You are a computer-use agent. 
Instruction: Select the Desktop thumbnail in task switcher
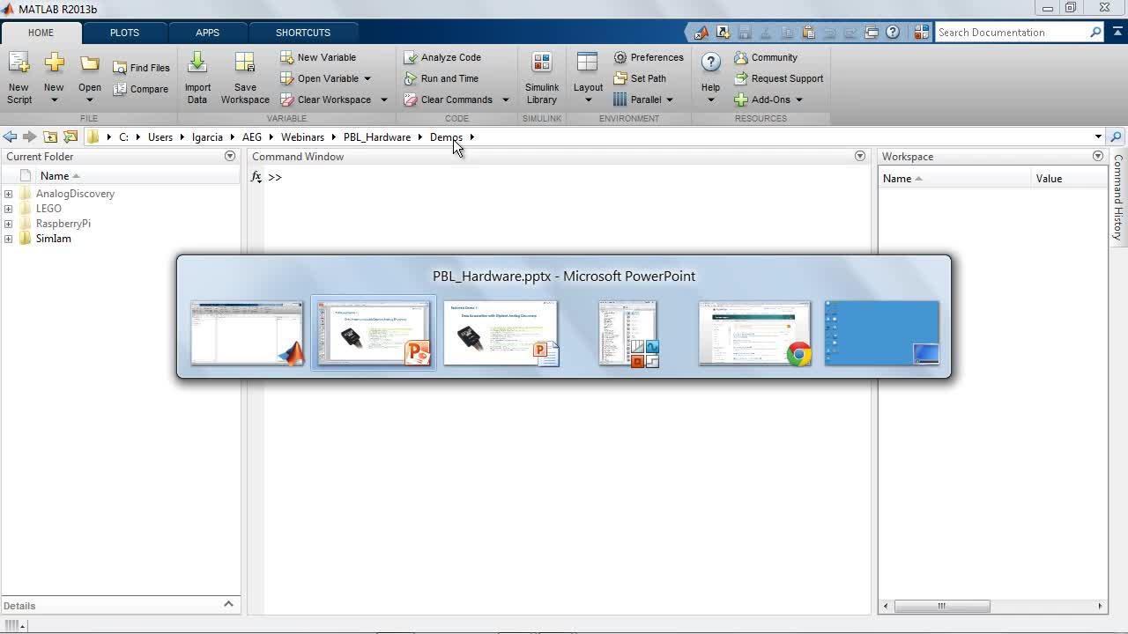pyautogui.click(x=882, y=333)
